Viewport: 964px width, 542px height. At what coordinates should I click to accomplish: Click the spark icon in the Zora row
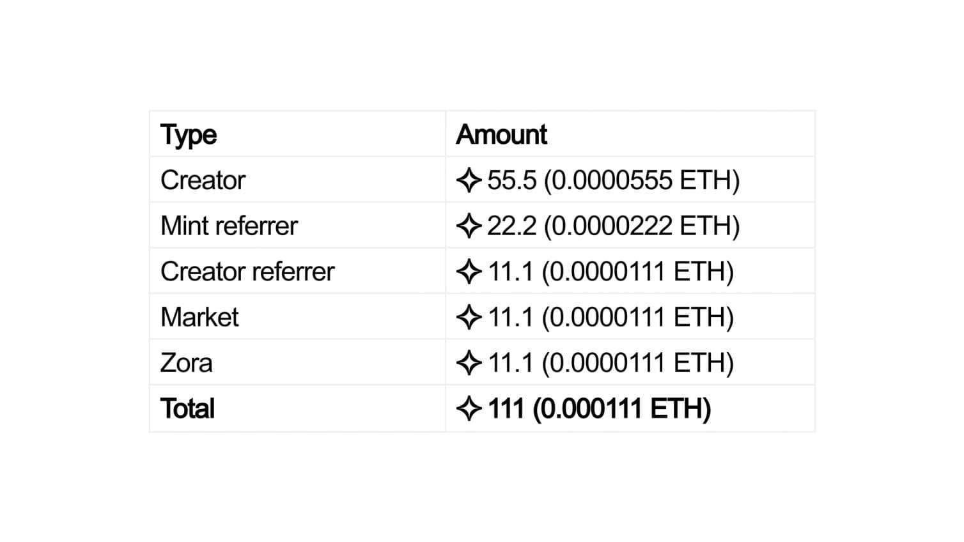point(469,363)
